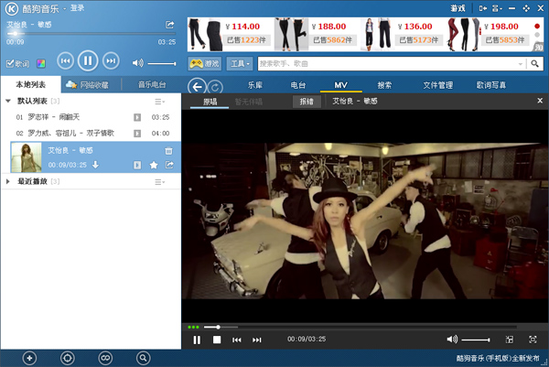
Task: Adjust main player volume slider
Action: click(x=161, y=64)
